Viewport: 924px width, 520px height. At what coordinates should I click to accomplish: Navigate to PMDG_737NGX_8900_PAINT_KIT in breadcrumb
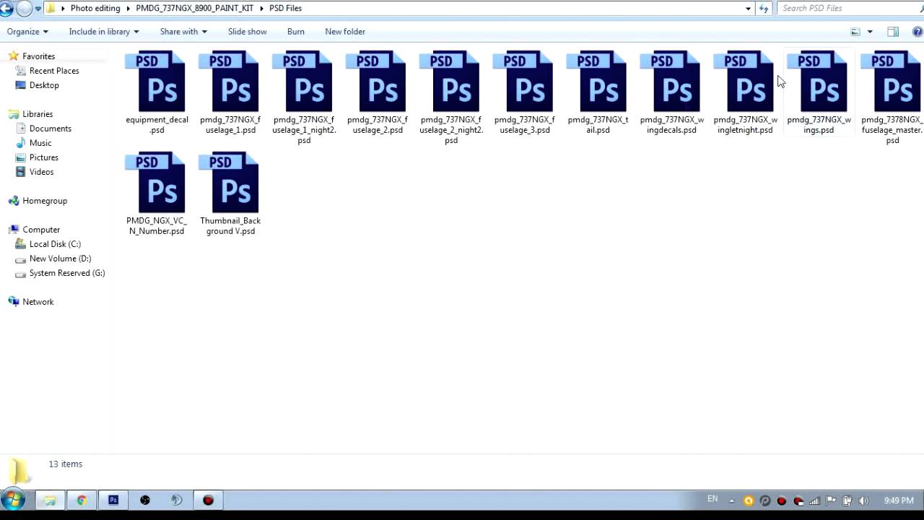[195, 9]
